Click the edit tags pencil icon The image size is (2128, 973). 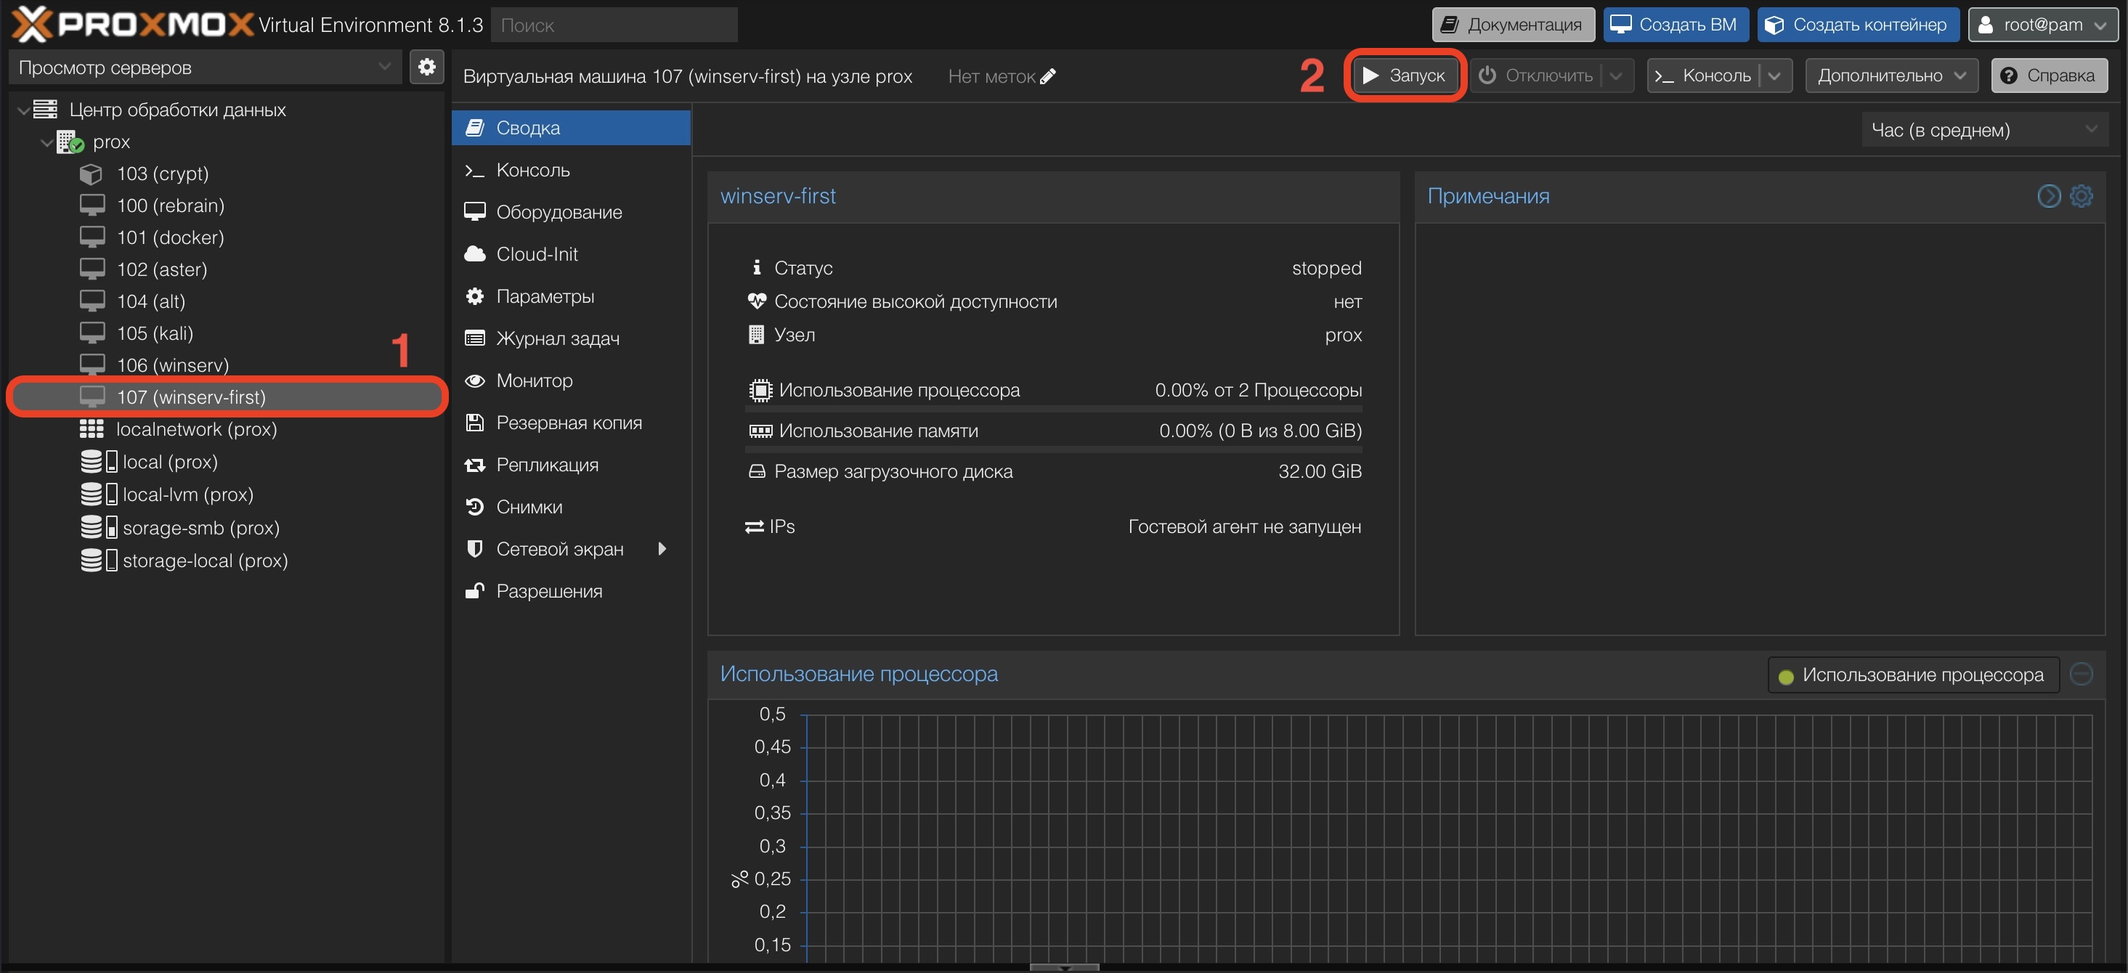(x=1047, y=76)
